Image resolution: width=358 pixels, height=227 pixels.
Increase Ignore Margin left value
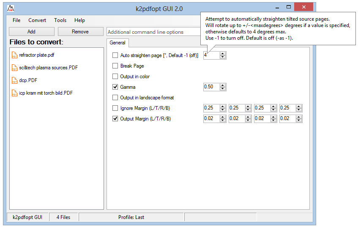pyautogui.click(x=223, y=106)
